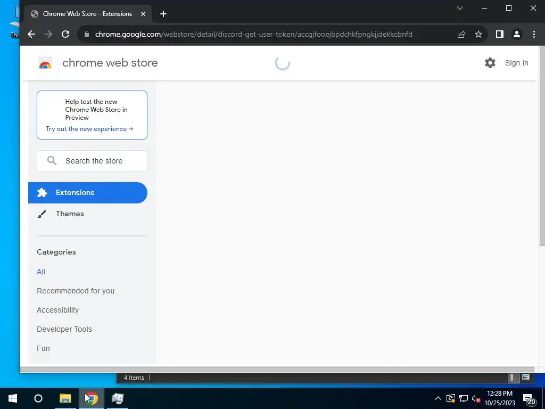Click the chrome web store logo
The image size is (545, 409).
45,63
